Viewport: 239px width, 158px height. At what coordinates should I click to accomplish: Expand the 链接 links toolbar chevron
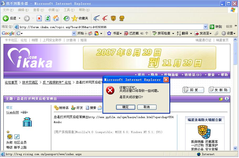point(236,26)
